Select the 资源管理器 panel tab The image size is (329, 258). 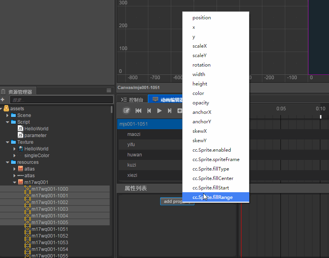point(18,92)
